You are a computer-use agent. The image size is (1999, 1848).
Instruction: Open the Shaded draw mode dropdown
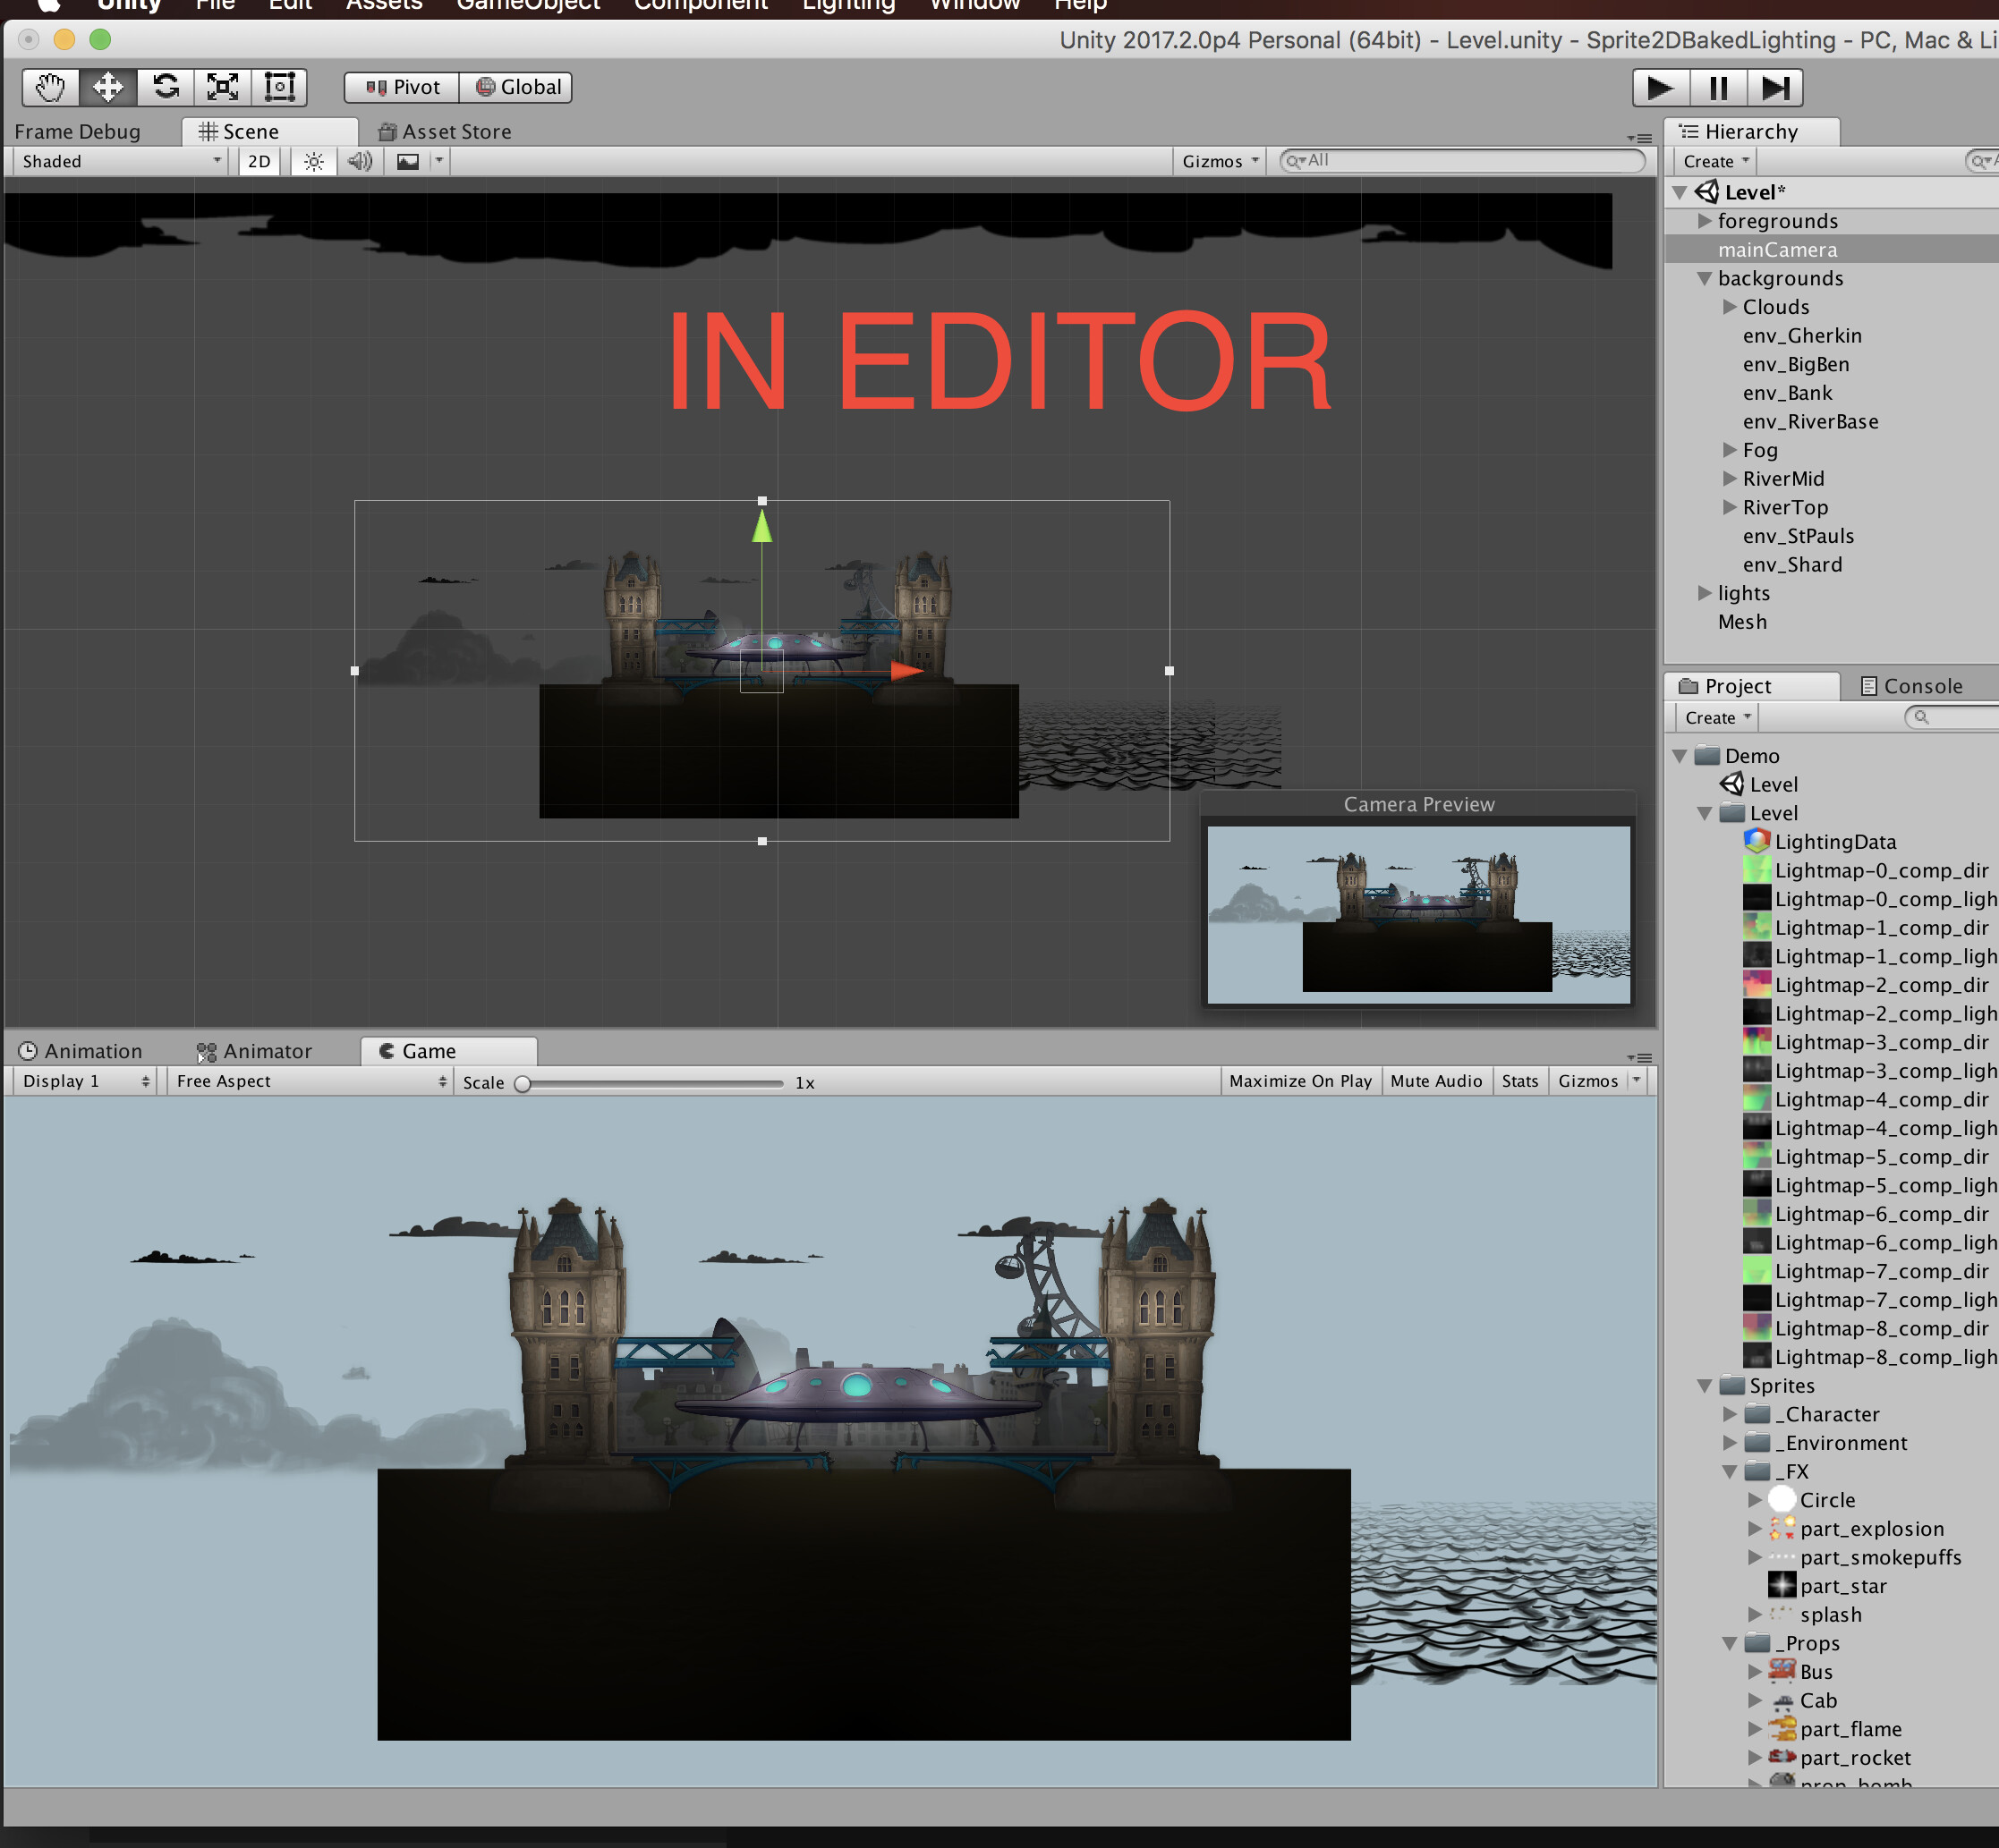pyautogui.click(x=115, y=161)
